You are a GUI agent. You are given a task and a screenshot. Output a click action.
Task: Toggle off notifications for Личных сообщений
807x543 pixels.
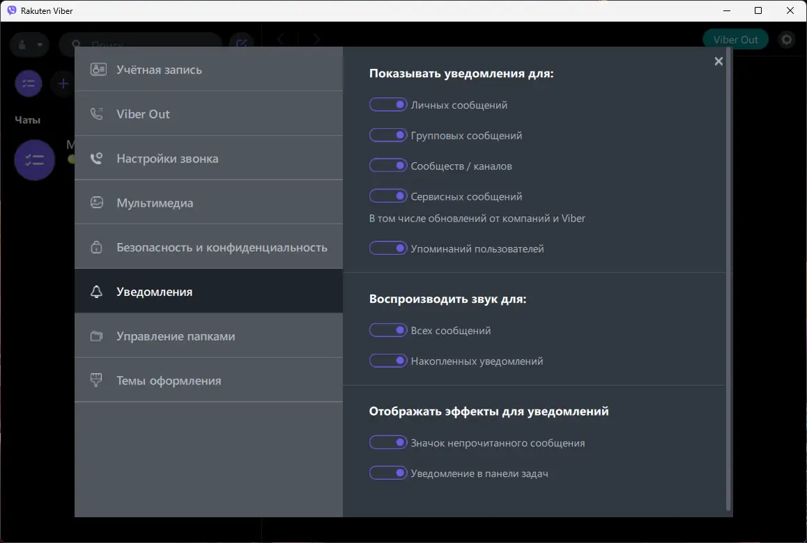(388, 104)
